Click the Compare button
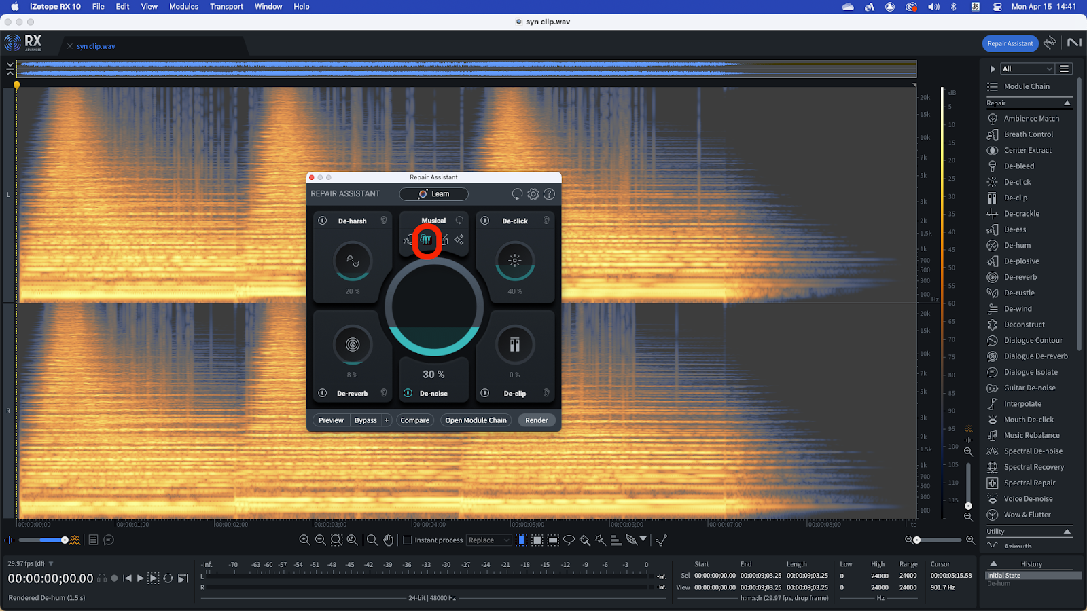 point(415,420)
